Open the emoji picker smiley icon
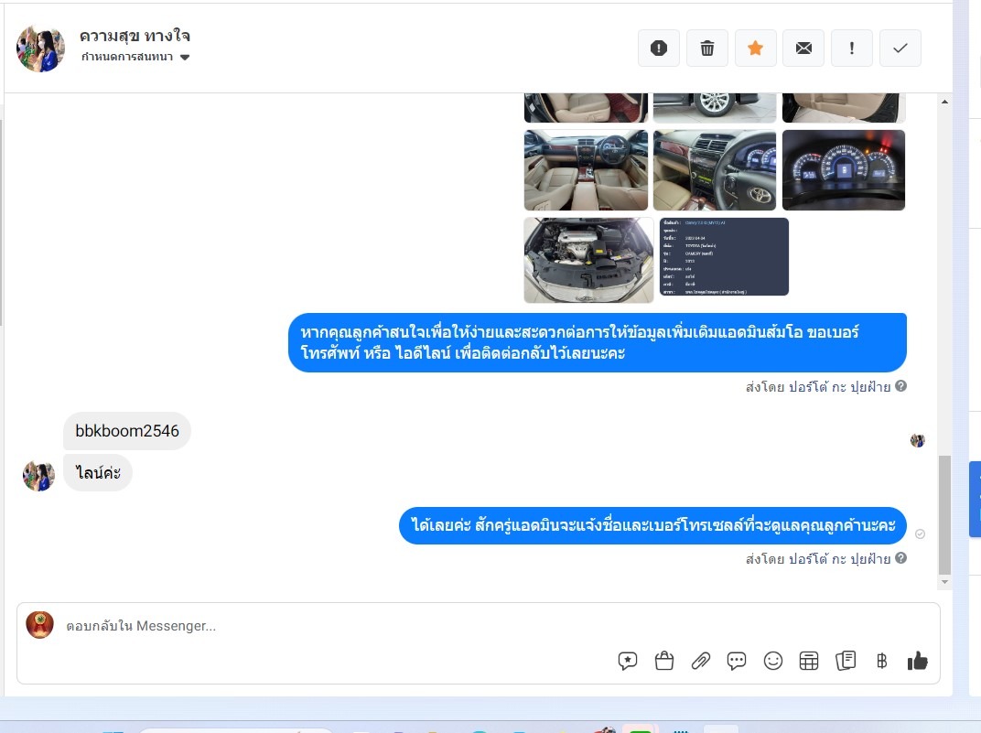The width and height of the screenshot is (981, 733). point(772,661)
